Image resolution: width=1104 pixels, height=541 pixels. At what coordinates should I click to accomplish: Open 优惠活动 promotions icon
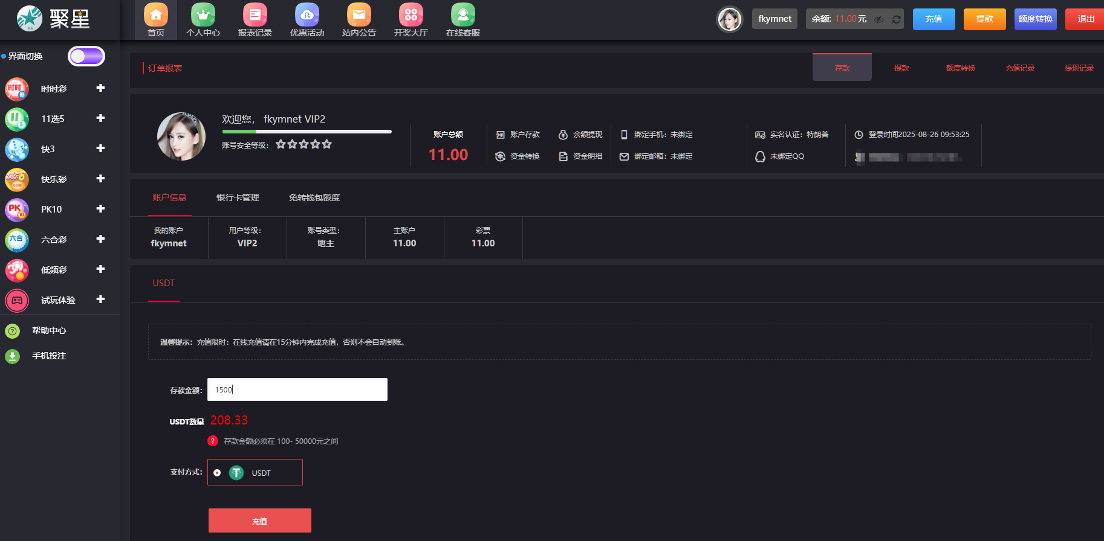click(x=307, y=15)
